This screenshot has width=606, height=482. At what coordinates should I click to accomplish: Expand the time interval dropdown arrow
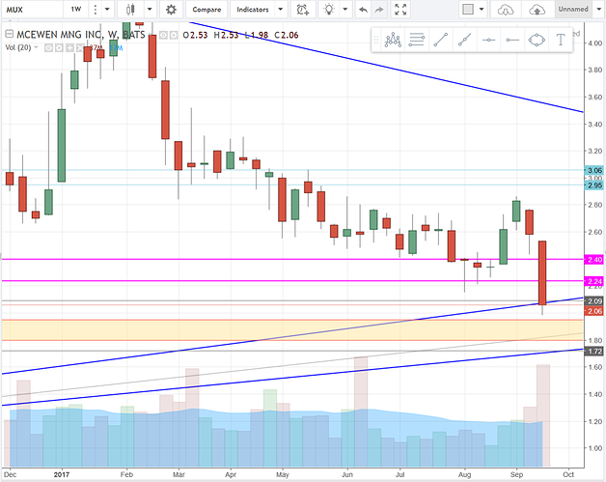pyautogui.click(x=107, y=10)
